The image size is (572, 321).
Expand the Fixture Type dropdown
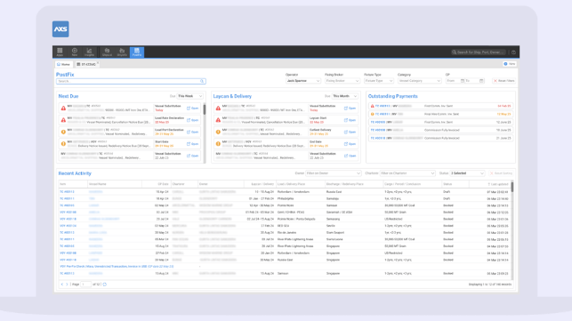(379, 81)
